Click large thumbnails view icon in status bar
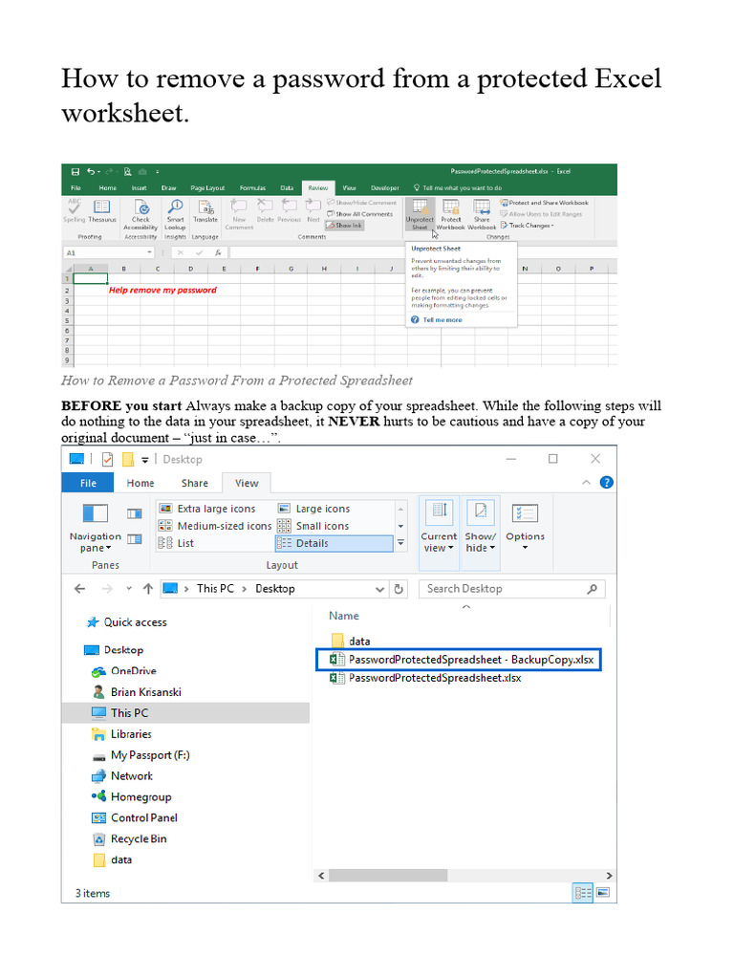Image resolution: width=734 pixels, height=979 pixels. point(603,893)
